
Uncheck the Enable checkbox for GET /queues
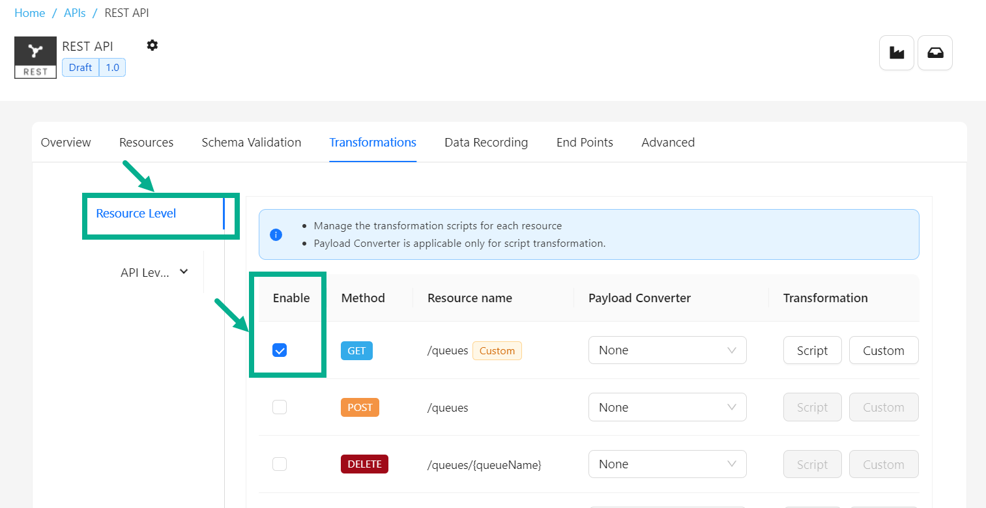280,350
